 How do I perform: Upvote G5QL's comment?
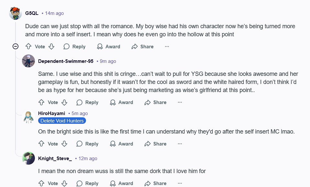point(28,47)
